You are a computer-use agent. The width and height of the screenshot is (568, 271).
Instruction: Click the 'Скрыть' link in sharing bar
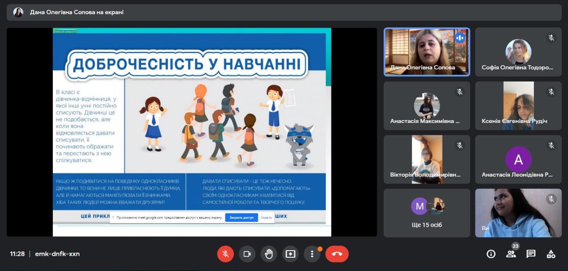[x=266, y=218]
